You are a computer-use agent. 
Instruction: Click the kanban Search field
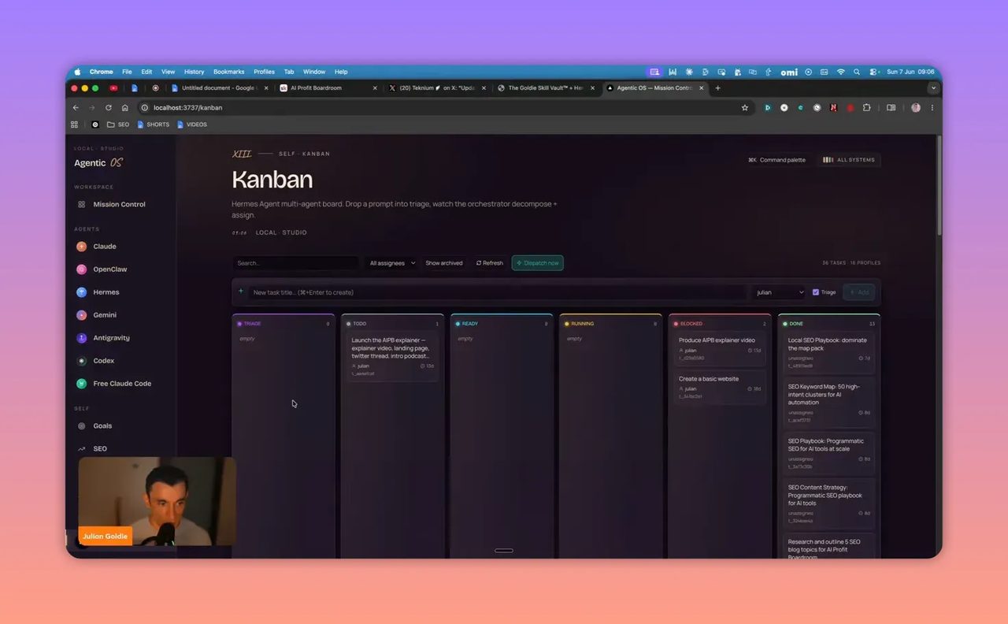click(295, 263)
